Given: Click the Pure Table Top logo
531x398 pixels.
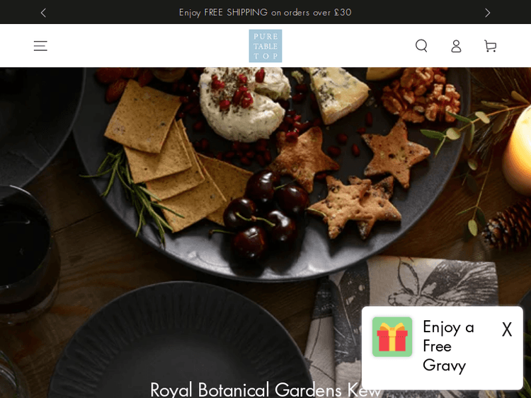Looking at the screenshot, I should click(265, 46).
